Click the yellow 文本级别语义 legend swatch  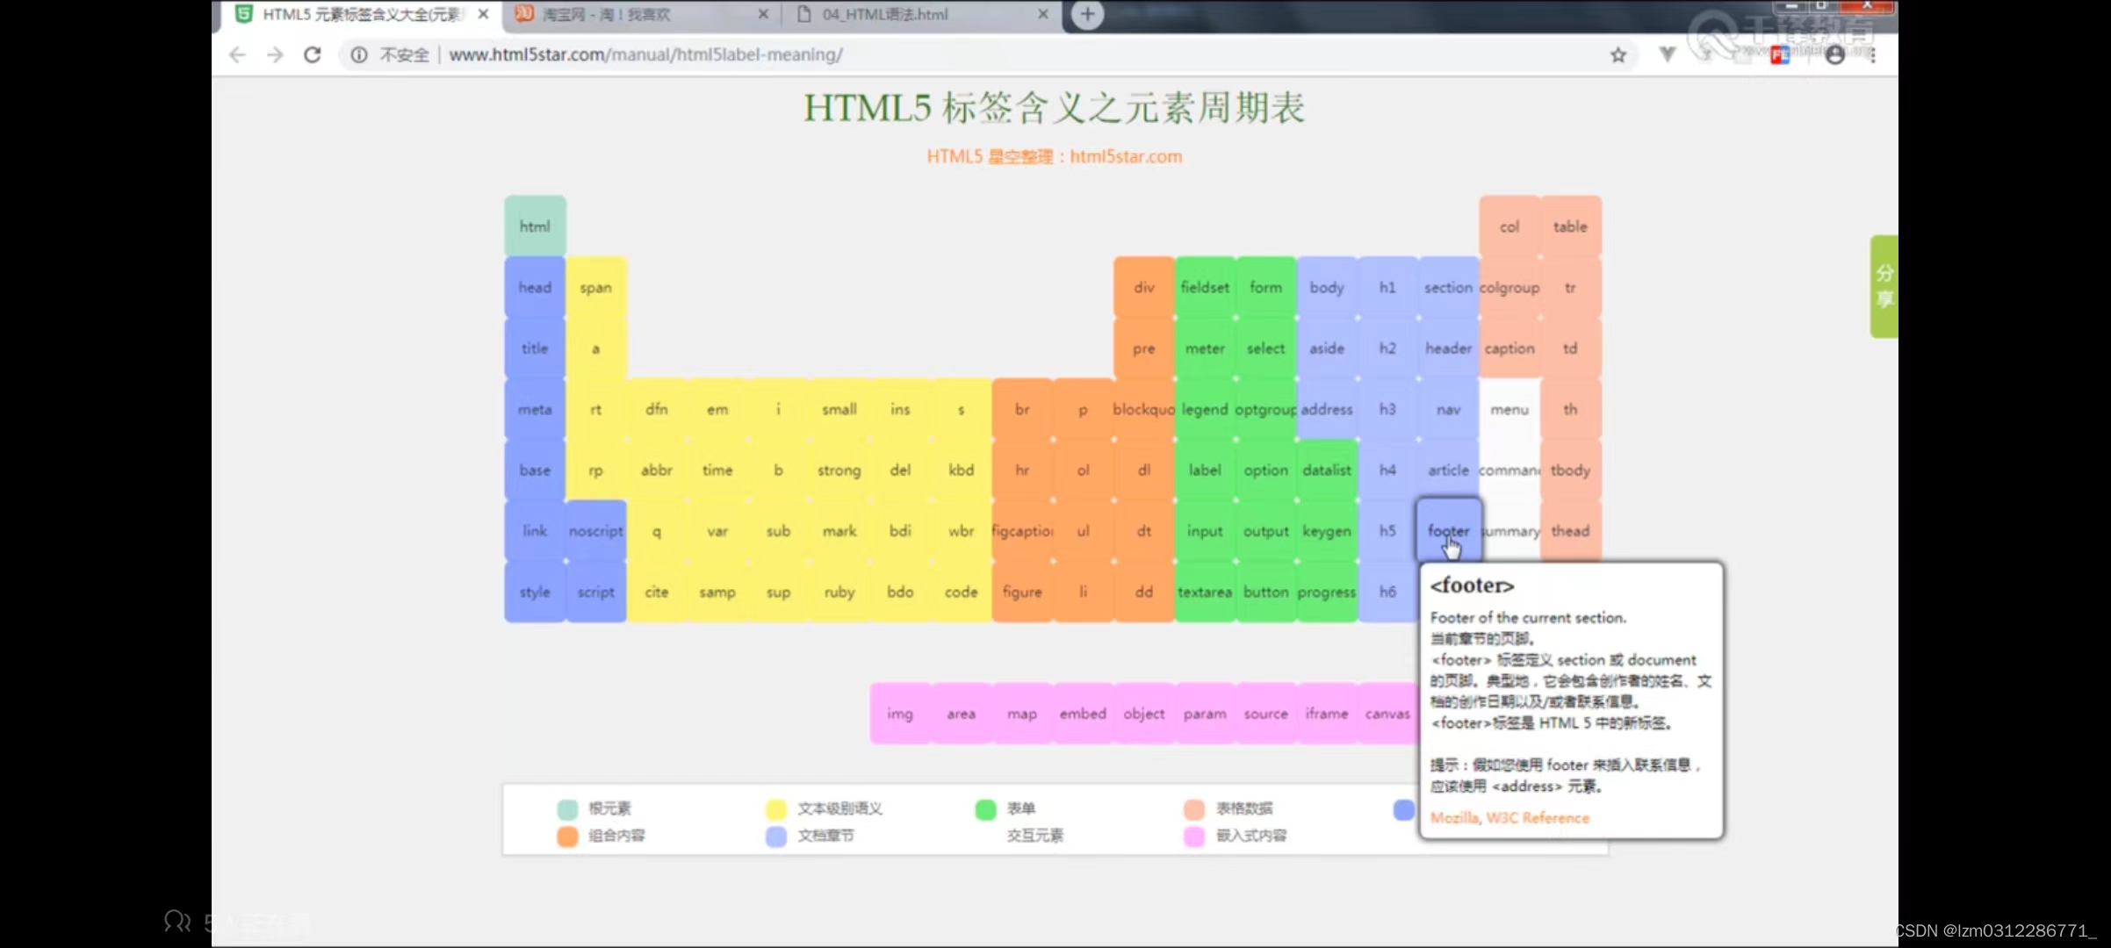click(x=776, y=808)
